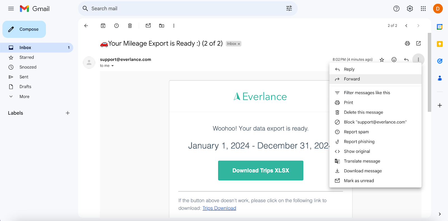The height and width of the screenshot is (221, 448).
Task: Add an emoji reaction to the message
Action: click(x=394, y=59)
